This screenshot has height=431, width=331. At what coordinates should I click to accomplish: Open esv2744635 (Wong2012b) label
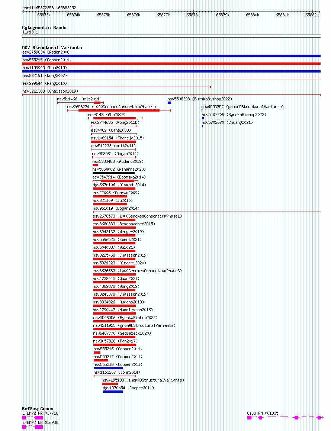pyautogui.click(x=115, y=123)
